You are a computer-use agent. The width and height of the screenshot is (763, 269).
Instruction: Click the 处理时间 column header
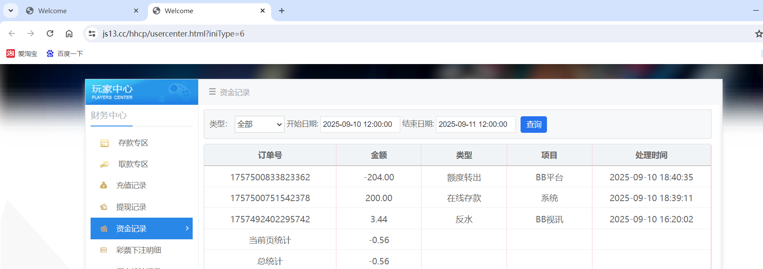click(x=651, y=155)
